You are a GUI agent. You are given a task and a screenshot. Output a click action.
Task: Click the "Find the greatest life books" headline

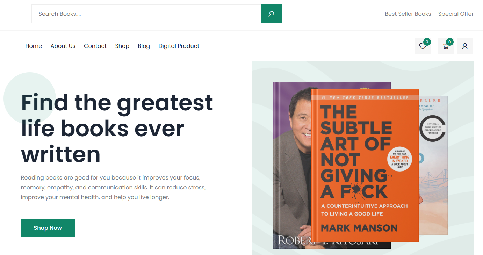pos(117,128)
